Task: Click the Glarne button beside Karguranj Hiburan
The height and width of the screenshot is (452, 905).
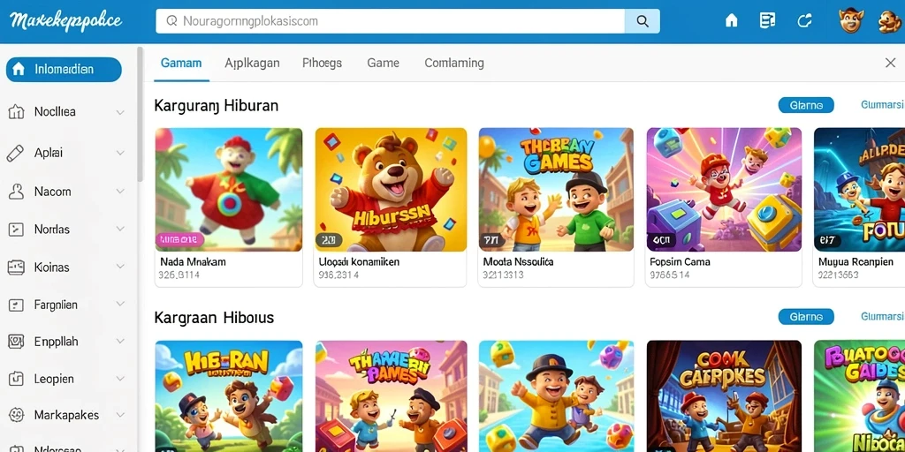Action: pyautogui.click(x=806, y=105)
